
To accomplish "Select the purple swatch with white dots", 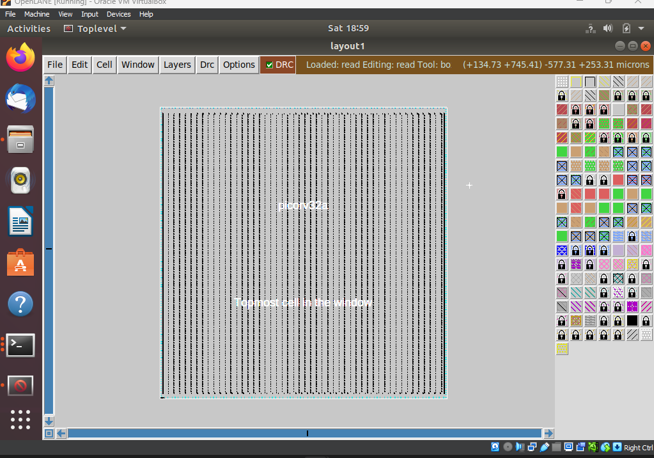I will [632, 306].
